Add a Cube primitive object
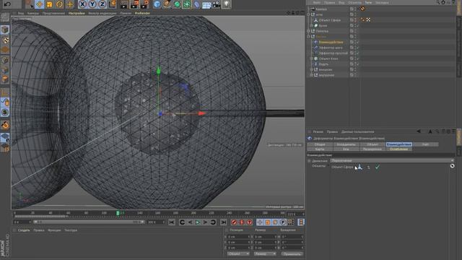462x260 pixels. 157,4
